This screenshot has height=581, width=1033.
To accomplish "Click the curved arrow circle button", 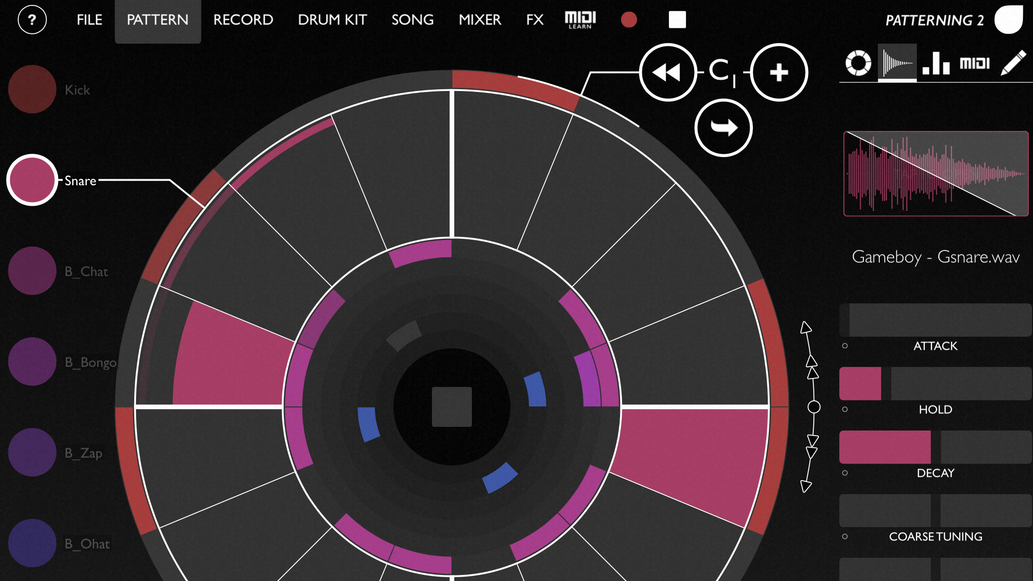I will [x=723, y=128].
